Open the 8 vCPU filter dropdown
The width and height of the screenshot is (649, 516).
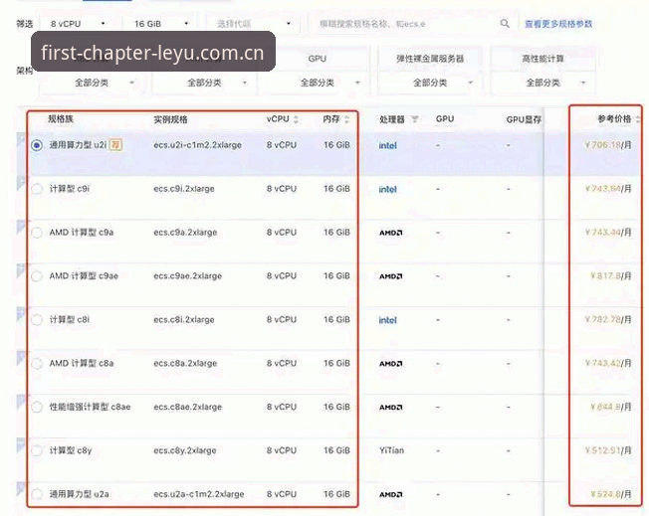(x=78, y=24)
